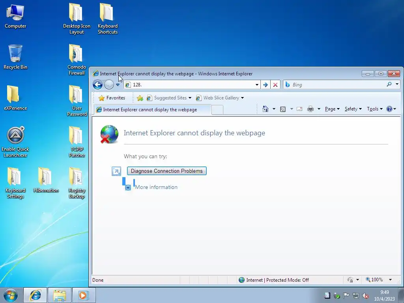The height and width of the screenshot is (303, 404).
Task: Expand the More information section arrow
Action: click(x=128, y=187)
